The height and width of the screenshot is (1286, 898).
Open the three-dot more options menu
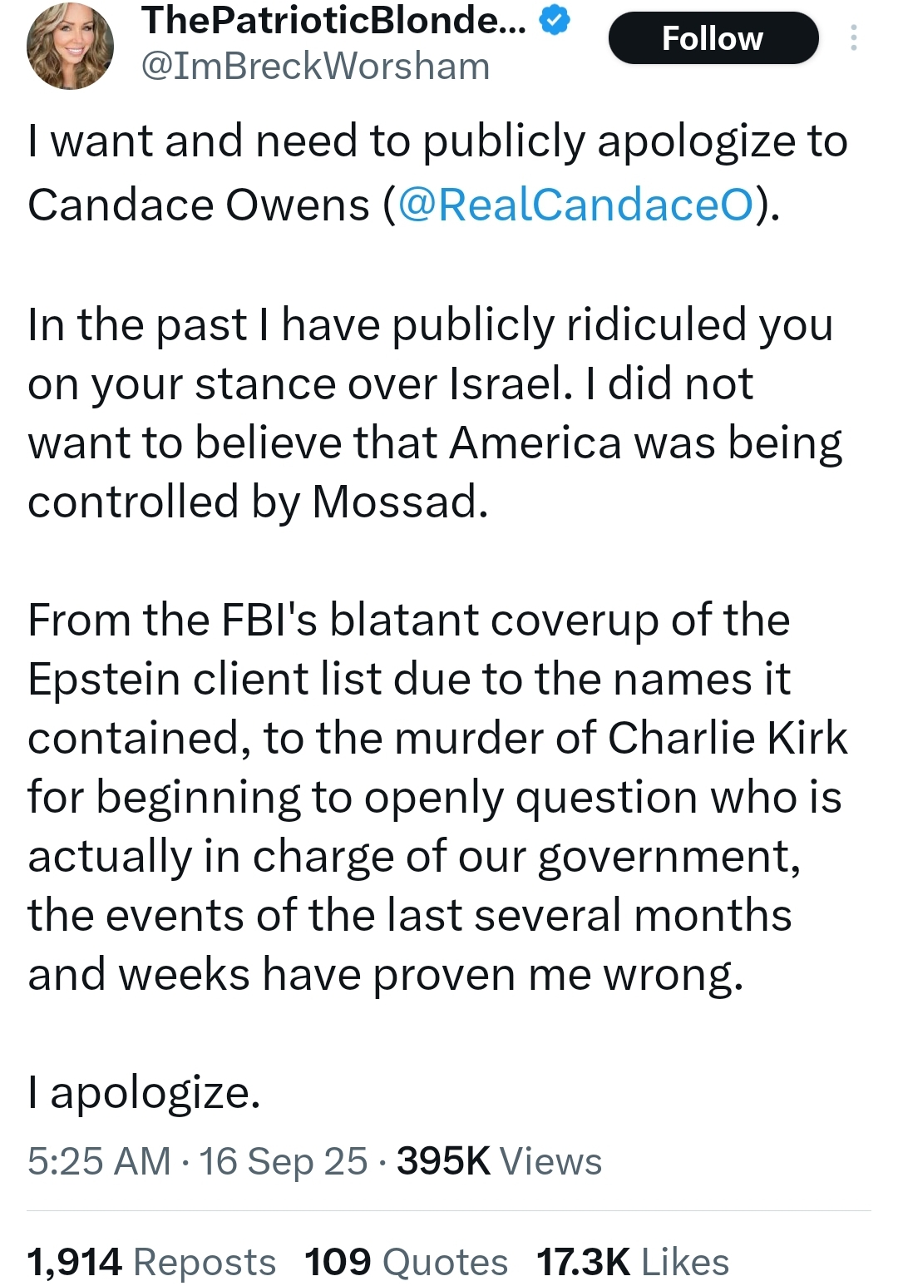click(x=853, y=38)
